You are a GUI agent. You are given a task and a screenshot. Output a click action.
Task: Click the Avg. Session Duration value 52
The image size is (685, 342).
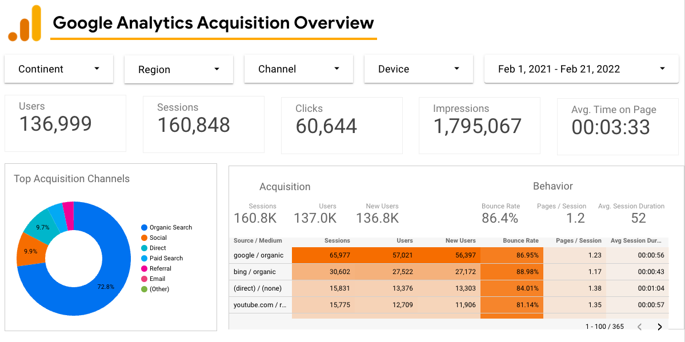click(x=639, y=218)
